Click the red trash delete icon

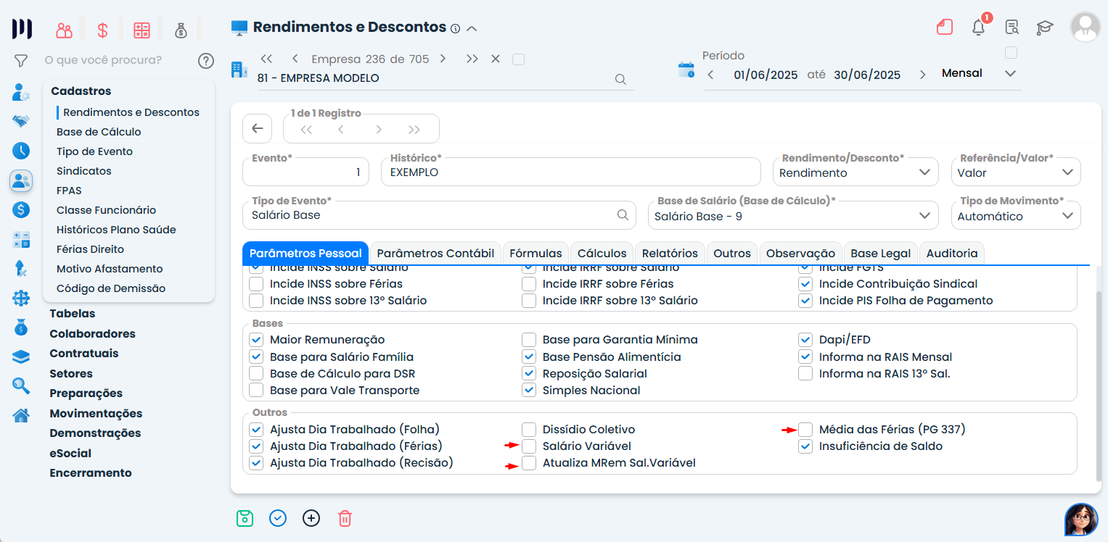click(345, 518)
